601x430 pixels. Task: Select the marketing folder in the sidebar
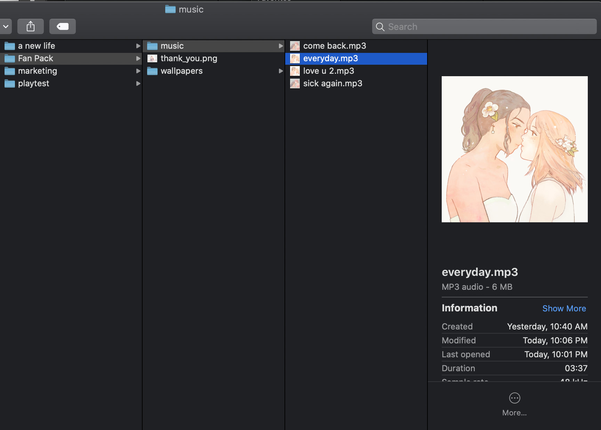(x=38, y=71)
